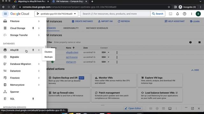Click the Bigtable icon

point(5,57)
